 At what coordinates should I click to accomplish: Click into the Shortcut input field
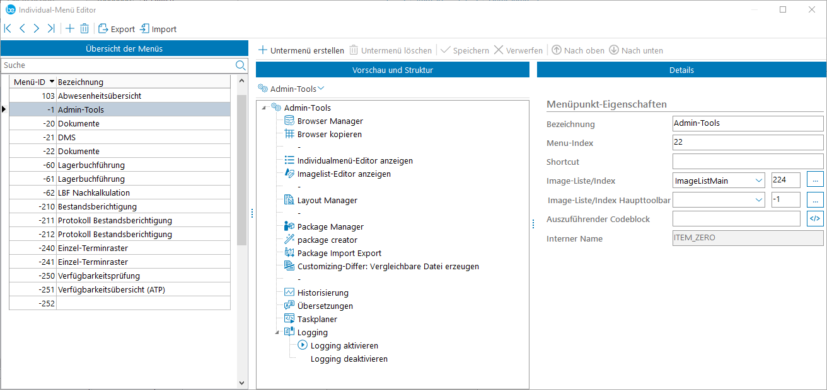(748, 162)
